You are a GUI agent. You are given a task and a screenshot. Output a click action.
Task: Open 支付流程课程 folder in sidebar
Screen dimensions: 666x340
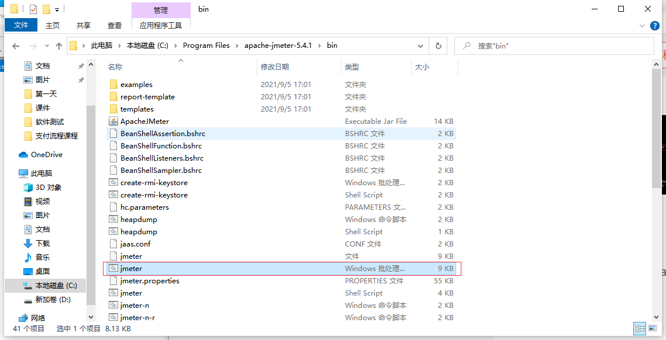[x=57, y=136]
